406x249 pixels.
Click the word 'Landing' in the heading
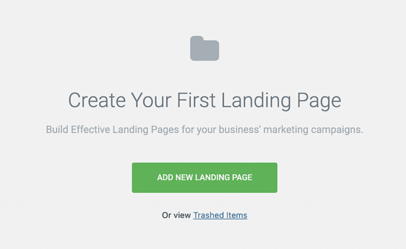256,101
